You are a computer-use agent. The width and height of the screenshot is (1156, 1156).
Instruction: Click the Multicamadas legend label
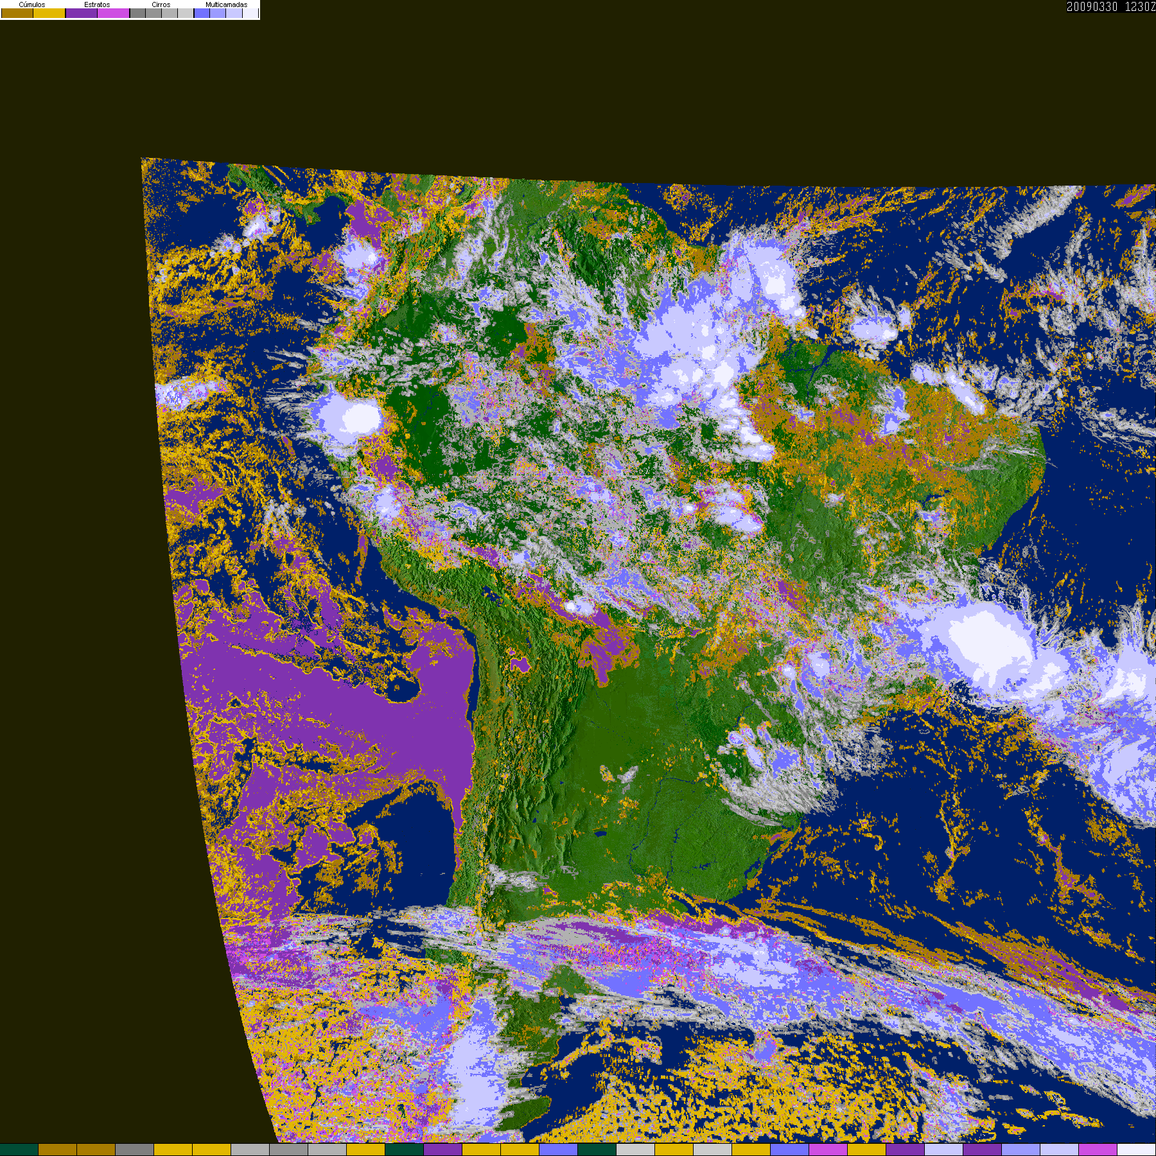227,4
